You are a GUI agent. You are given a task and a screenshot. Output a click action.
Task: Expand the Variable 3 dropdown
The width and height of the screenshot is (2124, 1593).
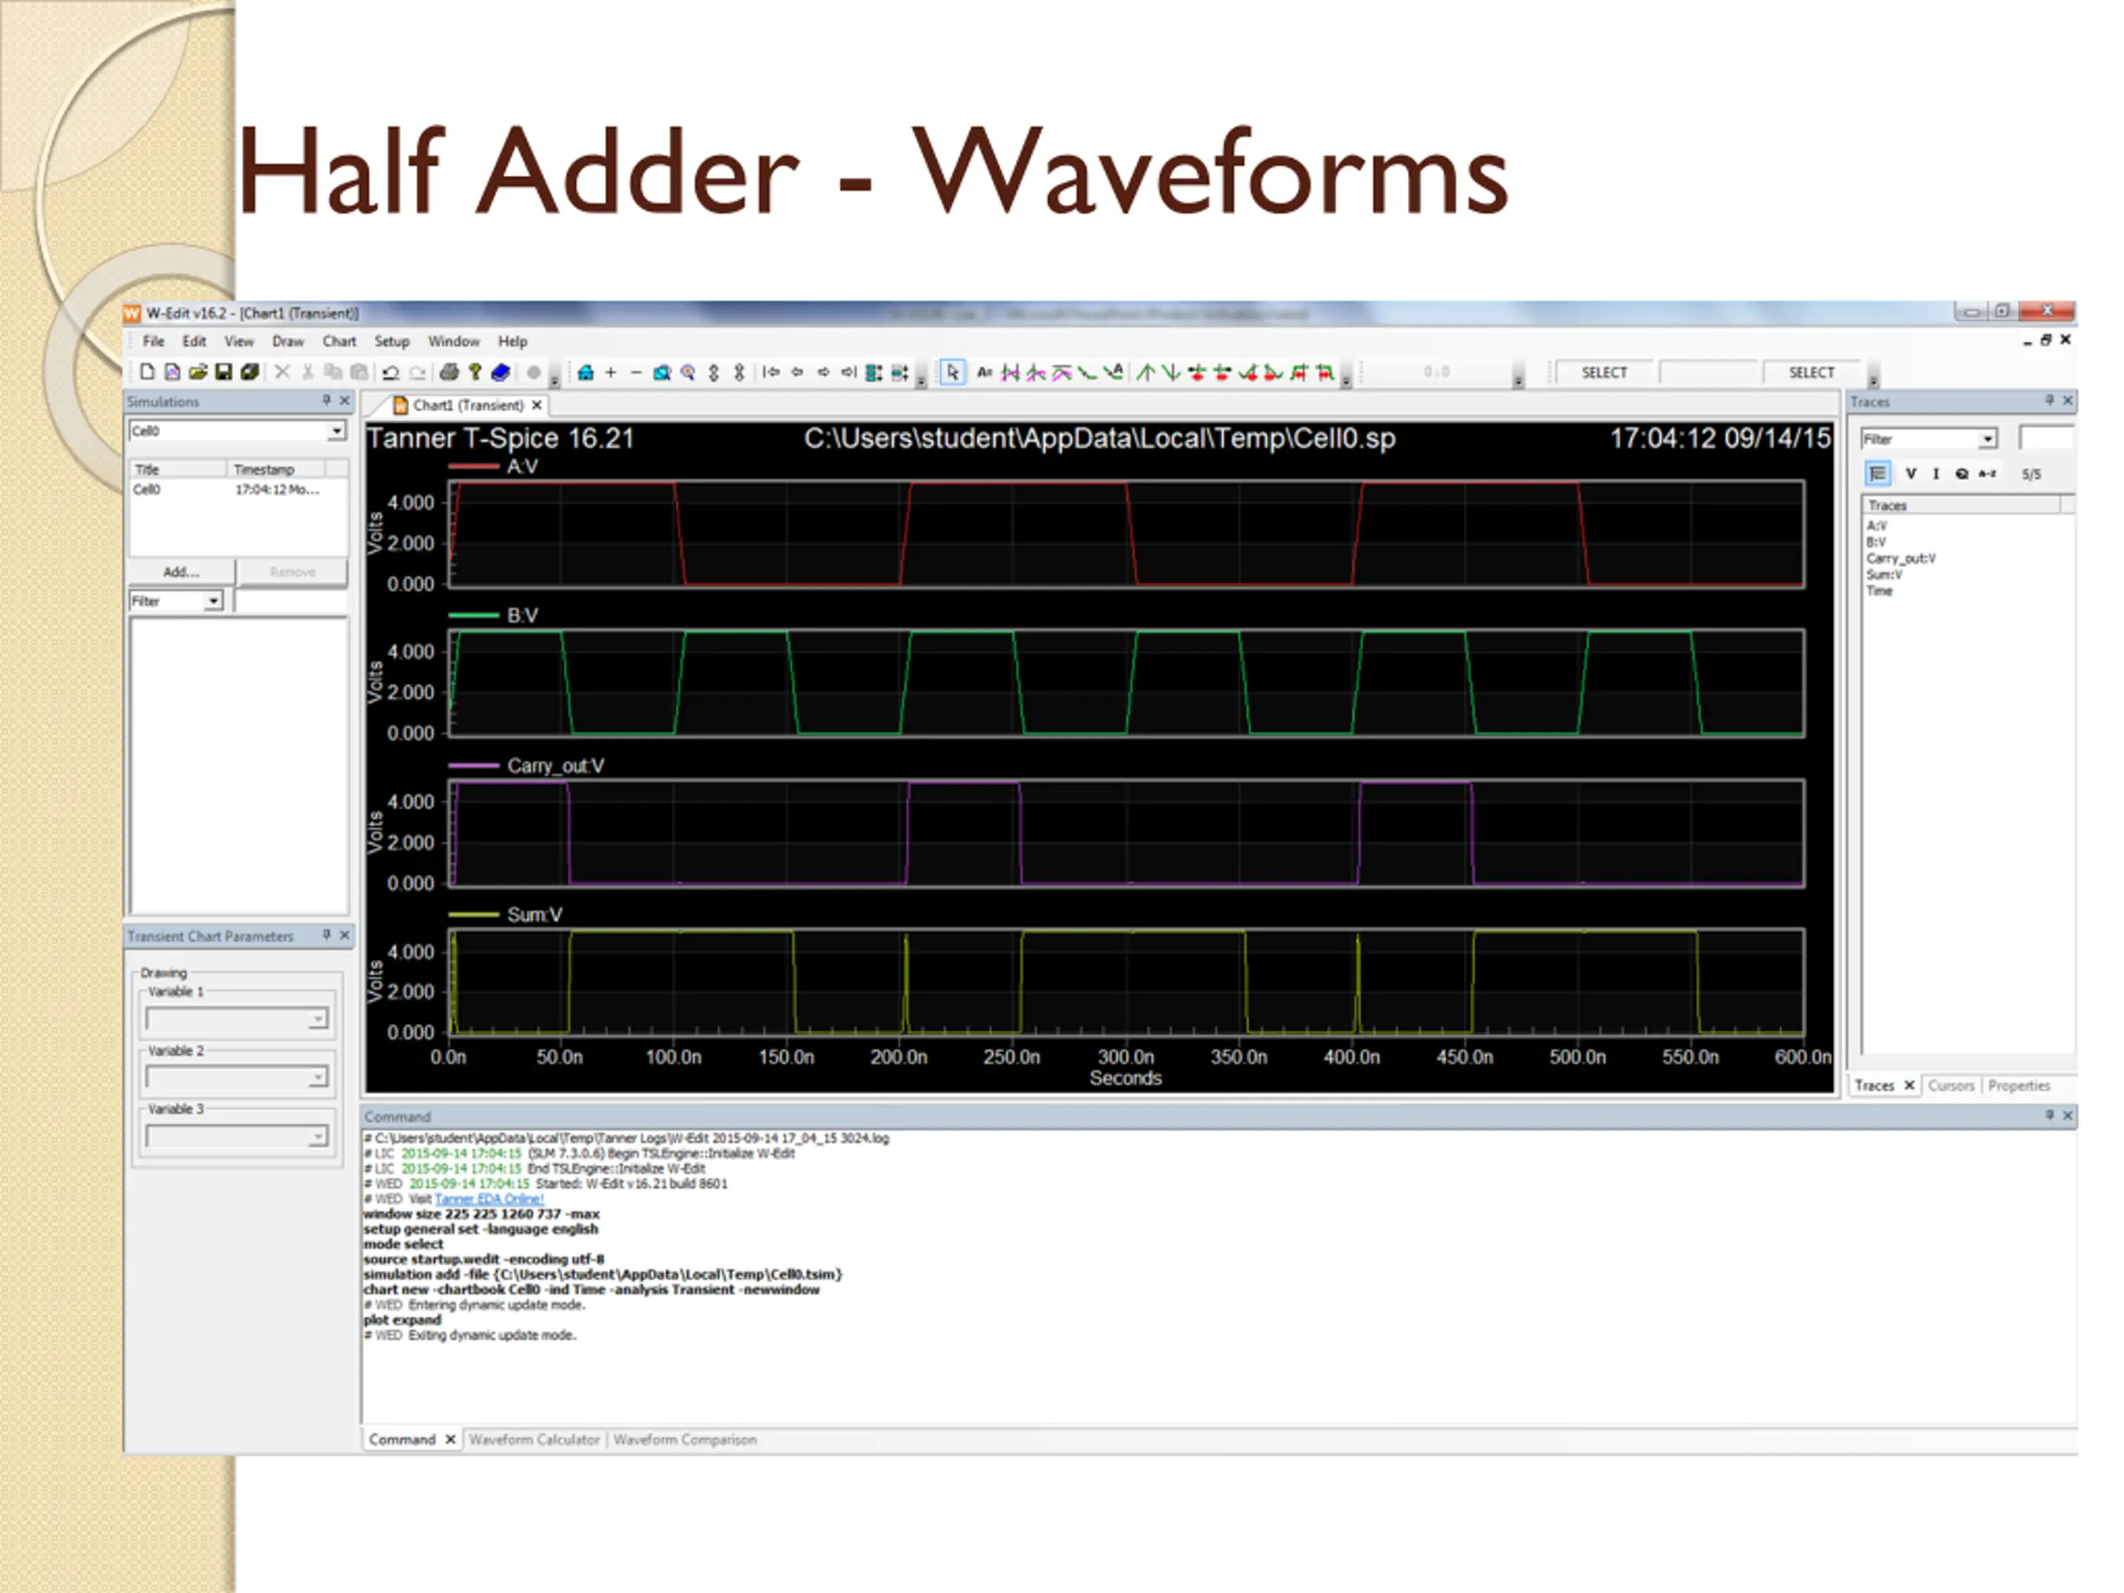pos(318,1137)
